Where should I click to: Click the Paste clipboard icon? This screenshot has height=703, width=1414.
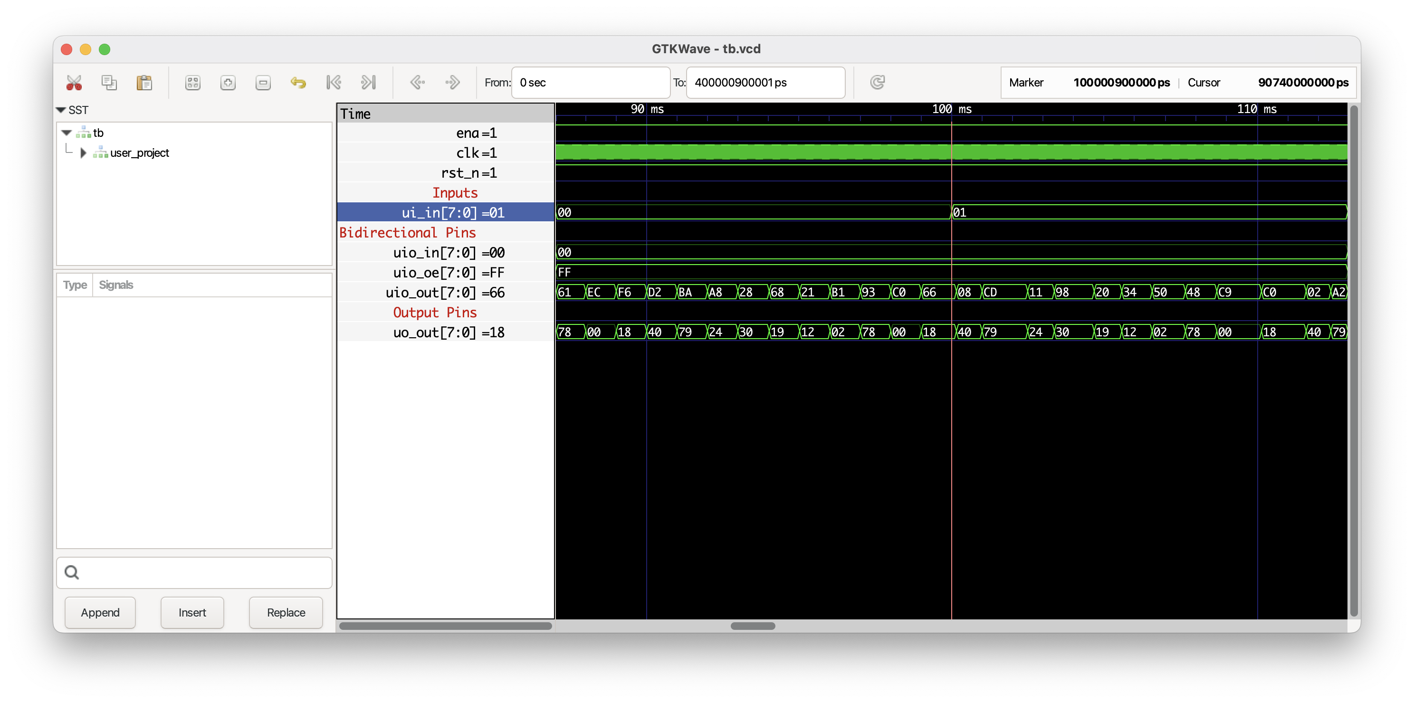[144, 83]
